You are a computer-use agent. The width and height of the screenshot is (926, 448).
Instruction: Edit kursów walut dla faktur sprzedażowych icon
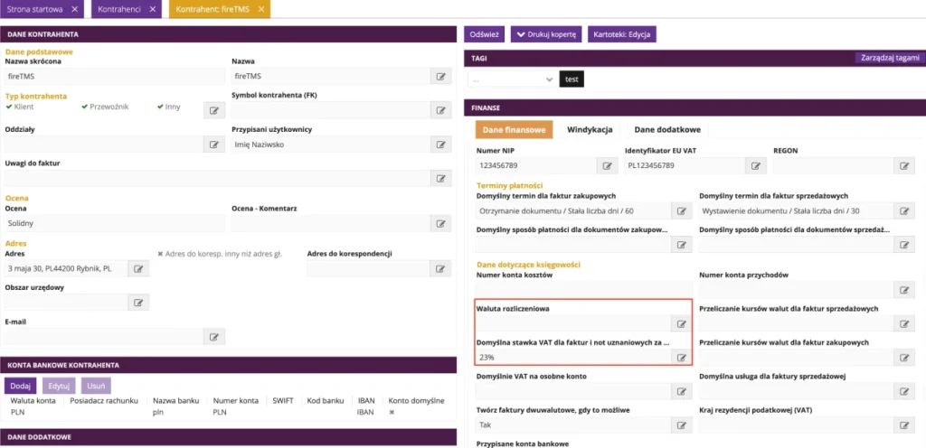[903, 323]
